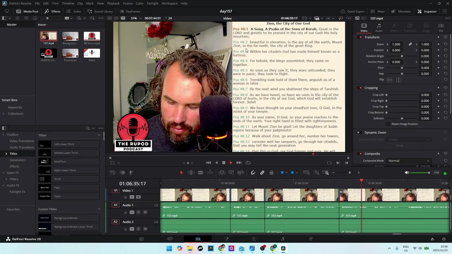Screen dimensions: 452x254
Task: Open the Media Pool panel
Action: tap(27, 11)
